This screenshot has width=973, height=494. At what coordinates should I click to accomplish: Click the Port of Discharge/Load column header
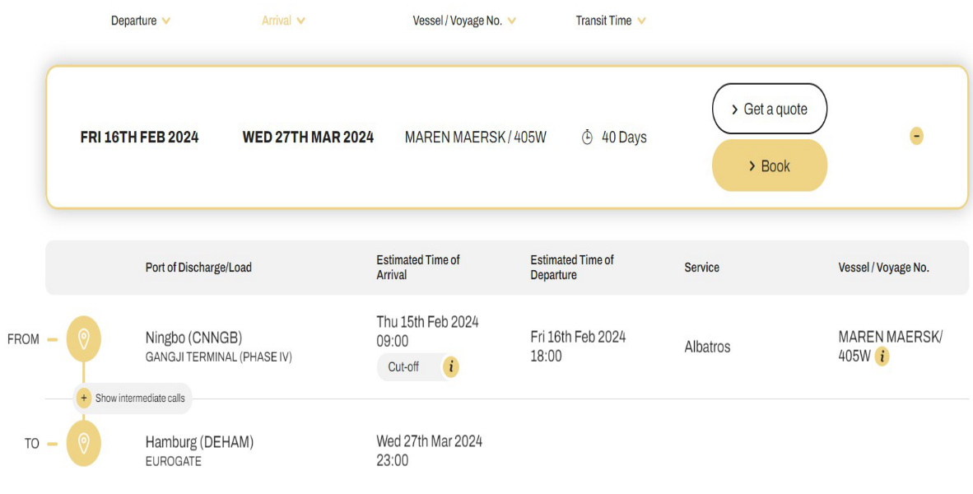point(198,268)
